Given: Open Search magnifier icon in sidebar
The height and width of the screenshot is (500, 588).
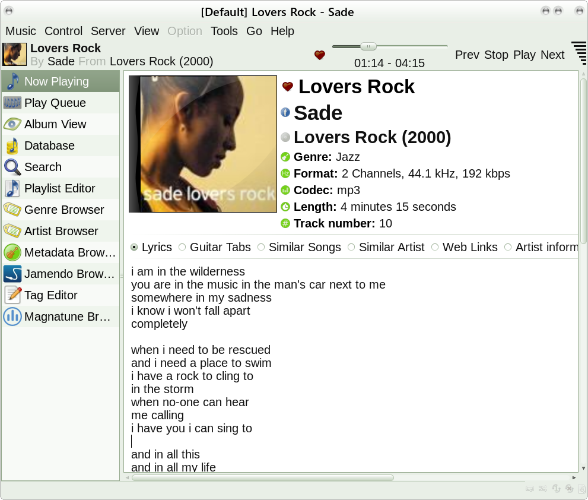Looking at the screenshot, I should click(12, 167).
